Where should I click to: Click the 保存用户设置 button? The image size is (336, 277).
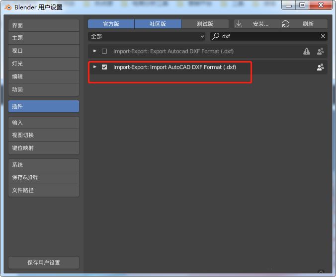44,263
